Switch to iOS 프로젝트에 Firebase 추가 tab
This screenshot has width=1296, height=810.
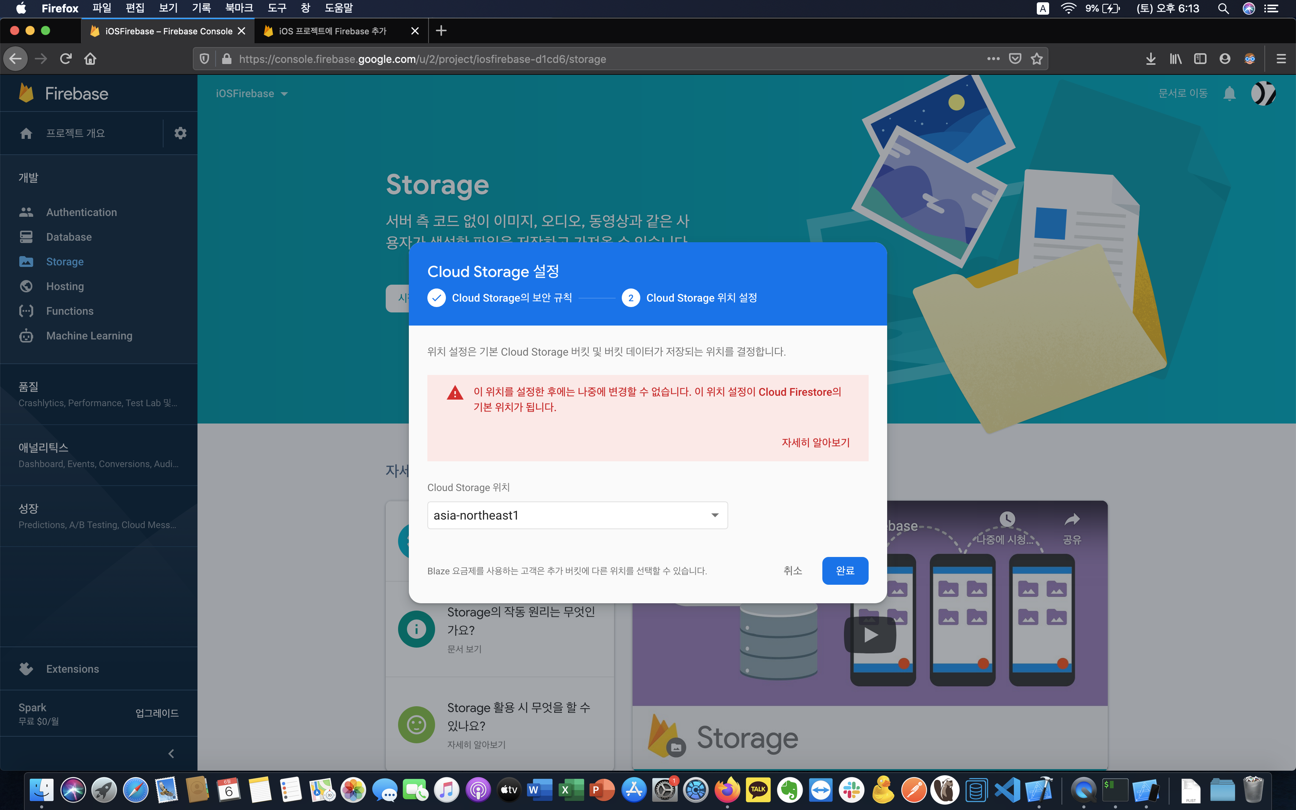[x=333, y=31]
